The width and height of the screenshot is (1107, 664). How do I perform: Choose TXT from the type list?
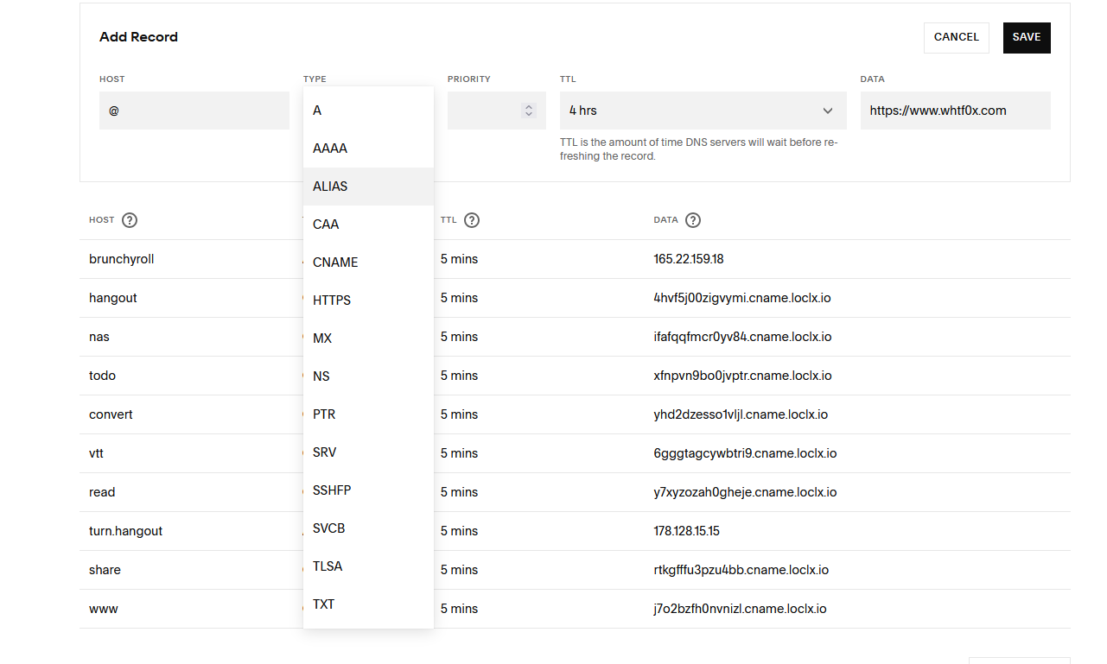point(368,604)
